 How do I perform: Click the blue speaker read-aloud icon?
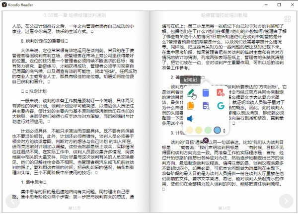point(190,119)
